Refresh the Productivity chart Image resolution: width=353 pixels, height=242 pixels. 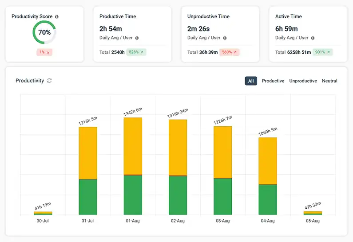pos(49,81)
